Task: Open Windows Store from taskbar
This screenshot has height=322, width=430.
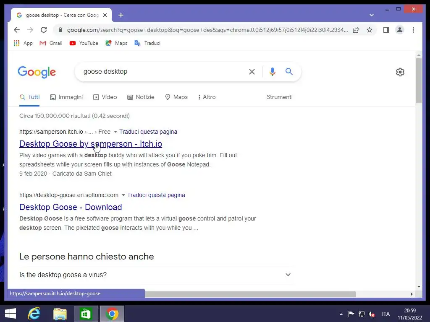Action: 86,314
